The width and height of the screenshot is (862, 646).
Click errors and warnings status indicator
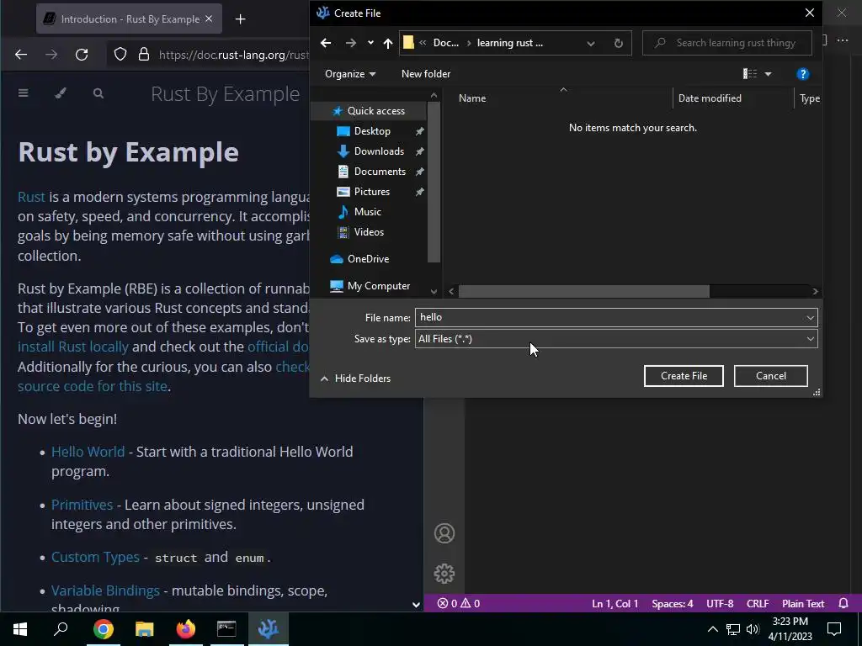tap(459, 604)
